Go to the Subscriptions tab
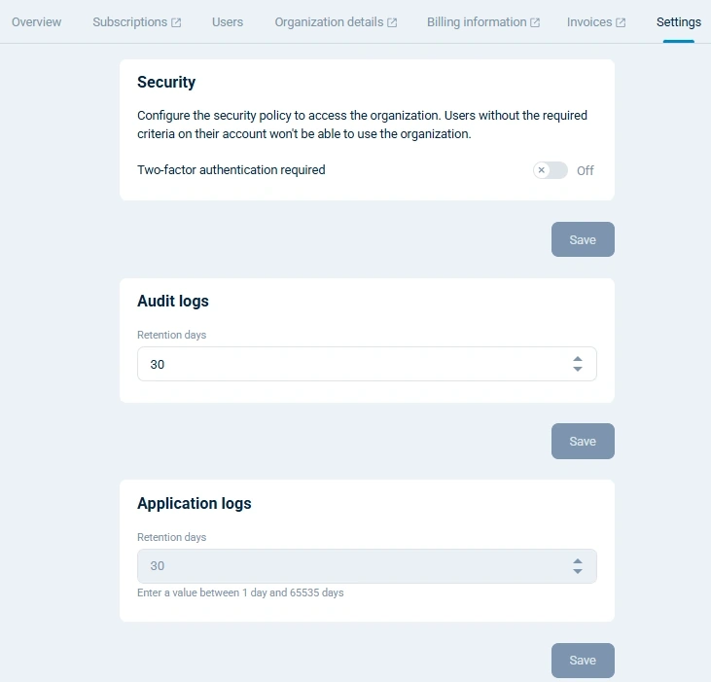Screen dimensions: 711x682 (x=129, y=22)
